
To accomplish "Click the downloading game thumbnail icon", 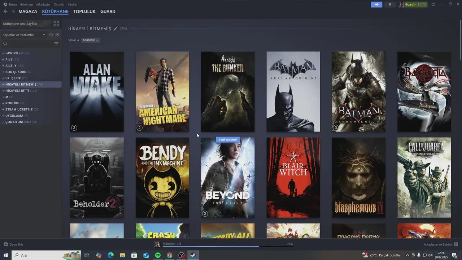I will (x=157, y=244).
